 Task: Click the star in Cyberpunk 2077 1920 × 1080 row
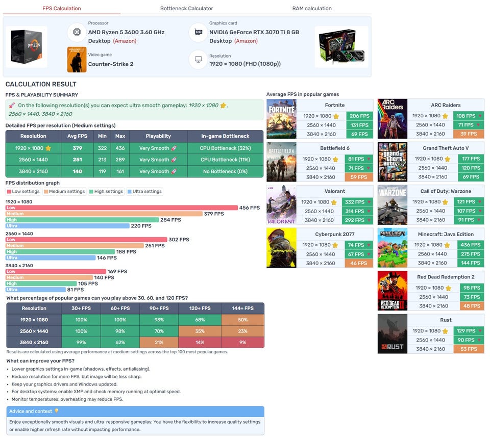coord(335,245)
